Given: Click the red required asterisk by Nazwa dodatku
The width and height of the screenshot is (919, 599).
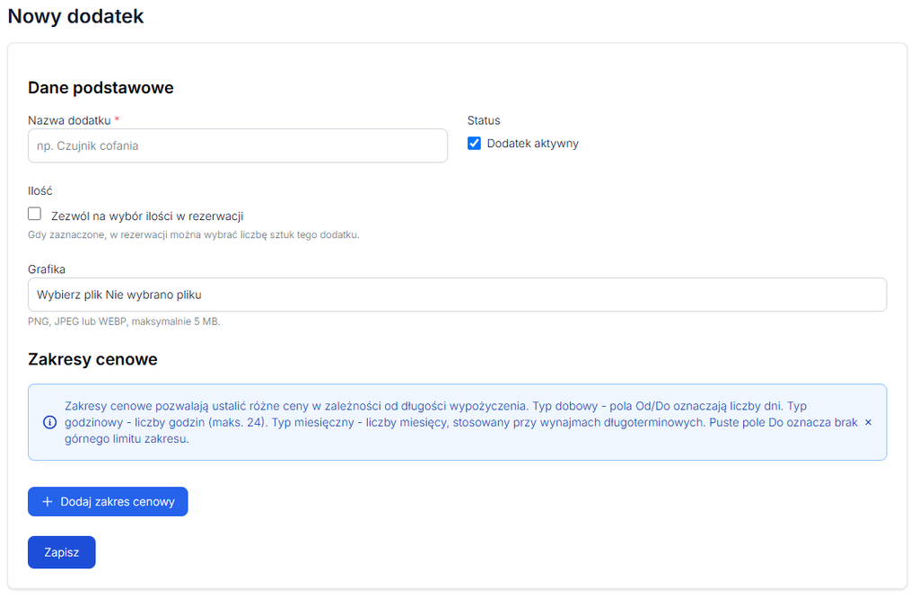Looking at the screenshot, I should tap(117, 119).
